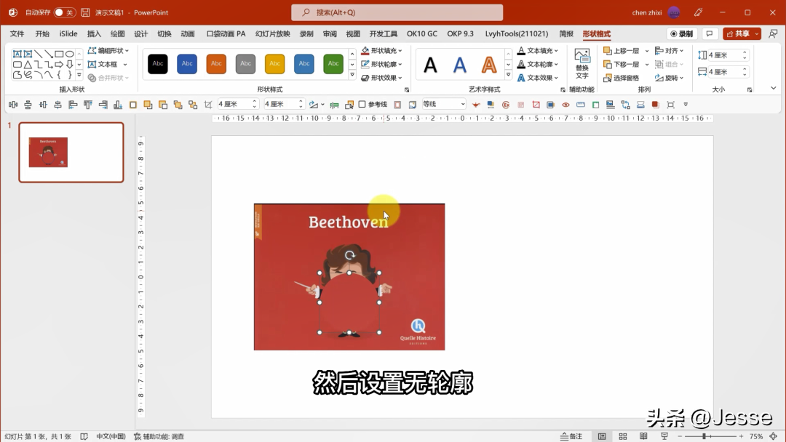Start recording with the 录制 button

(x=682, y=33)
